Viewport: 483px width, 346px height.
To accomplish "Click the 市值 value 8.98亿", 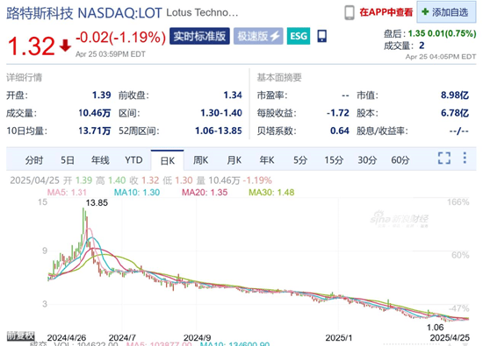I will (455, 95).
